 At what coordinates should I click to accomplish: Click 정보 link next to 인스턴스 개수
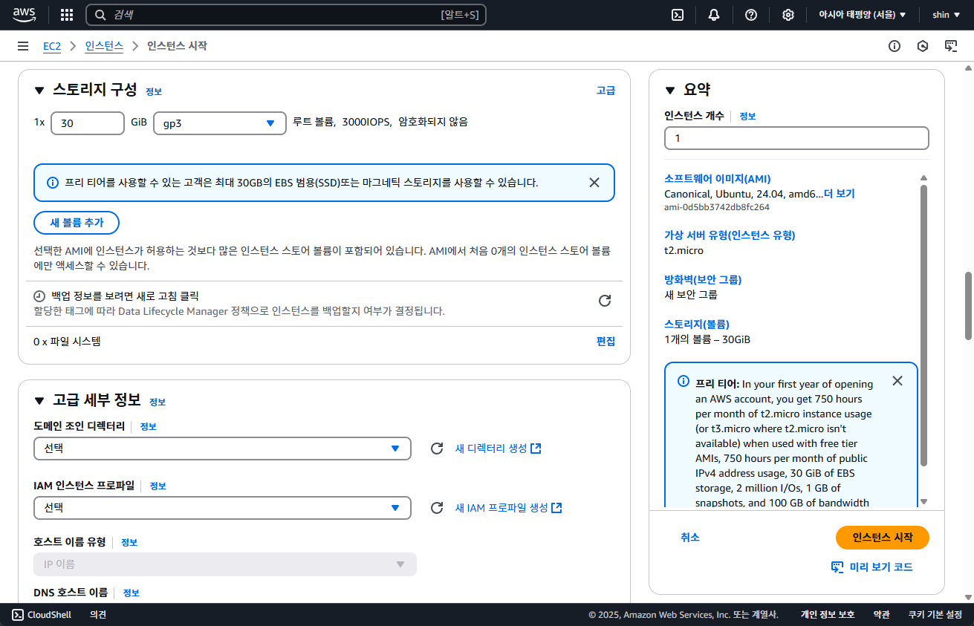[x=747, y=117]
